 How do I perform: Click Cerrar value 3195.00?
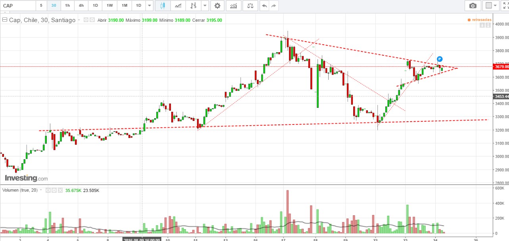(214, 20)
